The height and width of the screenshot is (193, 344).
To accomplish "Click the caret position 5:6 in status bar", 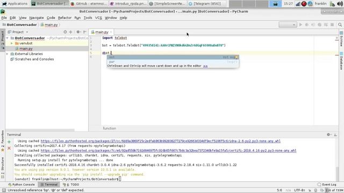I will point(279,190).
